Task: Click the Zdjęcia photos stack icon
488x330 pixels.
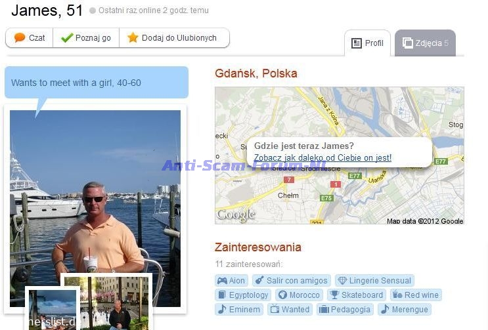Action: click(x=407, y=43)
